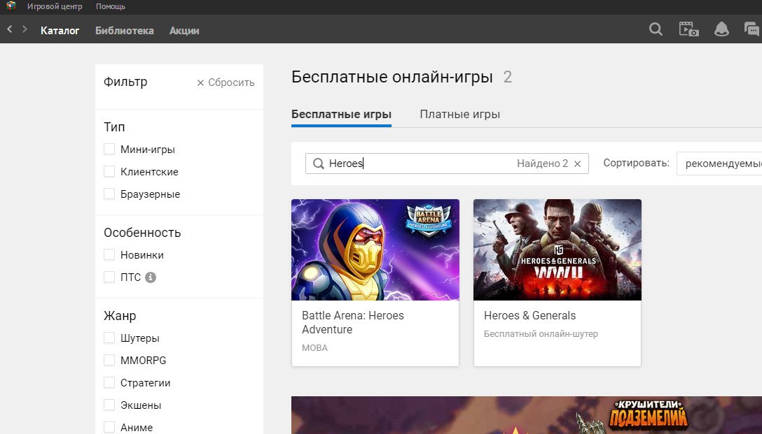Viewport: 762px width, 434px height.
Task: Tick the Новинки checkbox
Action: coord(109,254)
